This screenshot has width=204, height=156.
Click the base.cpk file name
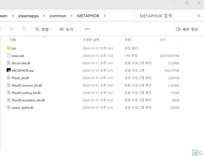coord(18,56)
